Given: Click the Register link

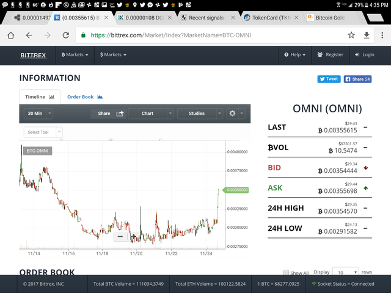Looking at the screenshot, I should 334,54.
